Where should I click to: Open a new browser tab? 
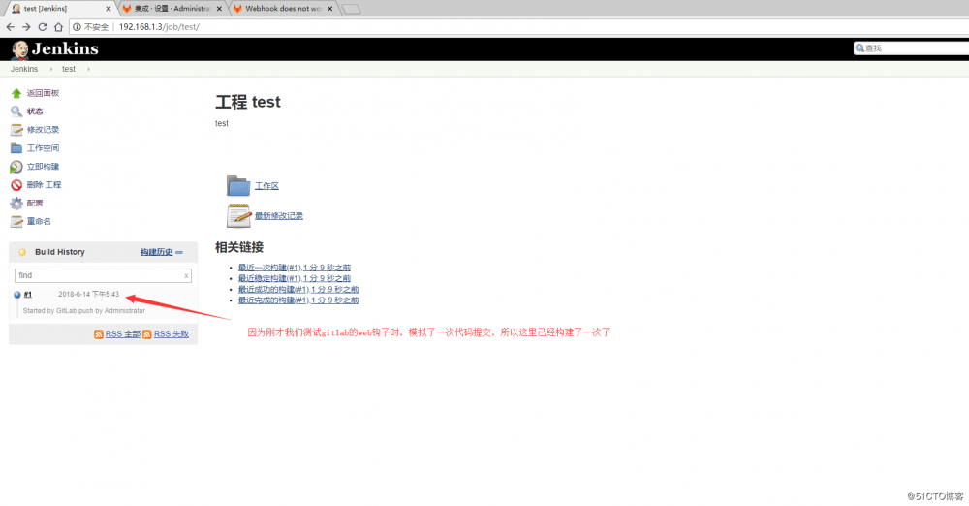pyautogui.click(x=351, y=9)
